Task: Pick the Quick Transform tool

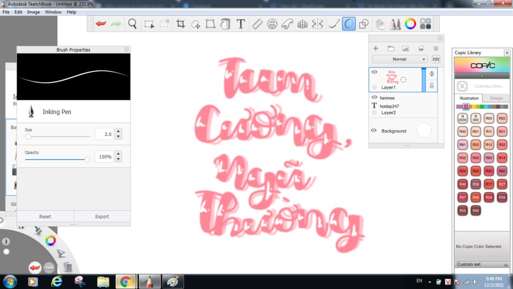Action: pyautogui.click(x=196, y=24)
